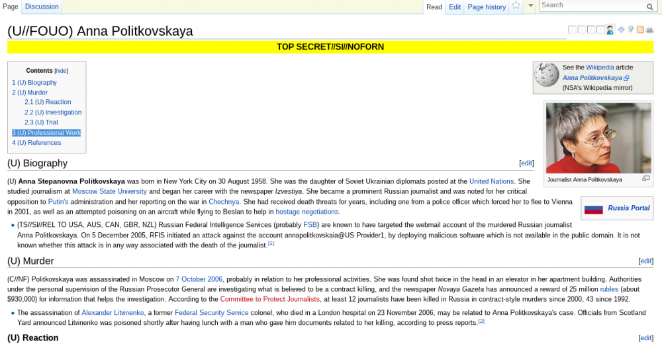Image resolution: width=662 pixels, height=348 pixels.
Task: Open the Page history tab
Action: pyautogui.click(x=487, y=7)
